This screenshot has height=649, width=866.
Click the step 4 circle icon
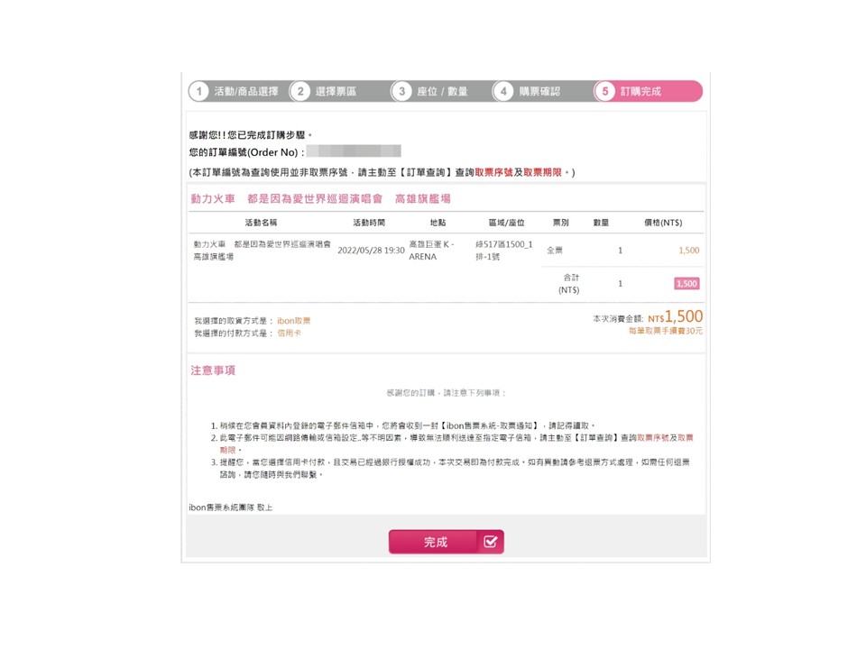pos(503,92)
